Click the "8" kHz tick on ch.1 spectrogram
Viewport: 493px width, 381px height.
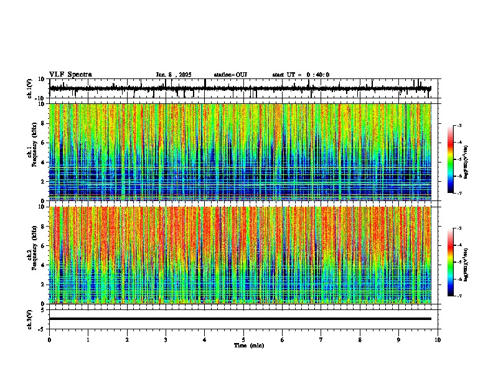coord(43,123)
